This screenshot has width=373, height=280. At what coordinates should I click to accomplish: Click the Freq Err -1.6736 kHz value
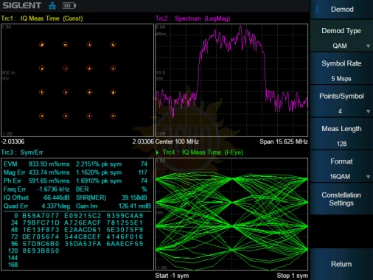[x=53, y=189]
